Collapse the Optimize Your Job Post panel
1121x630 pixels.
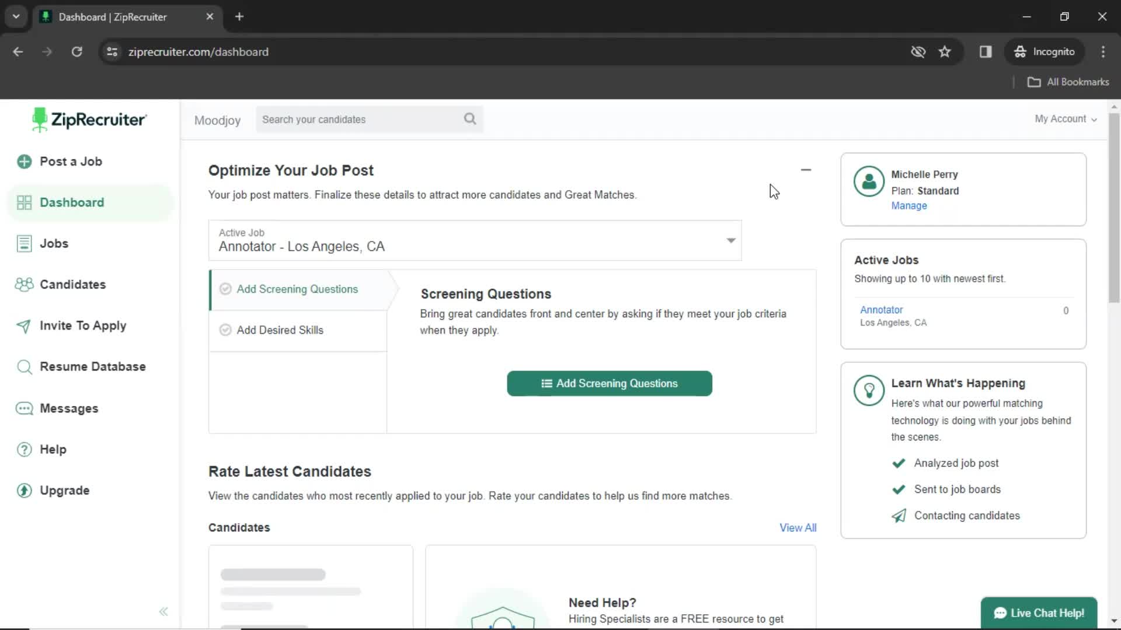(805, 170)
